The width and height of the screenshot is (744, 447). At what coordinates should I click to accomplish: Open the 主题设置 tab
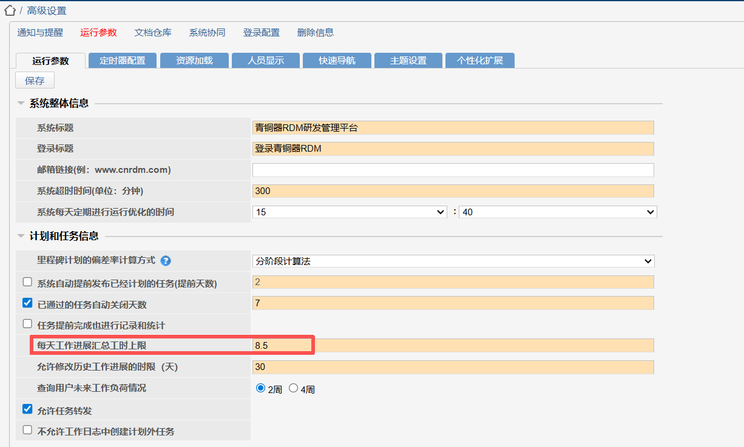click(x=408, y=61)
